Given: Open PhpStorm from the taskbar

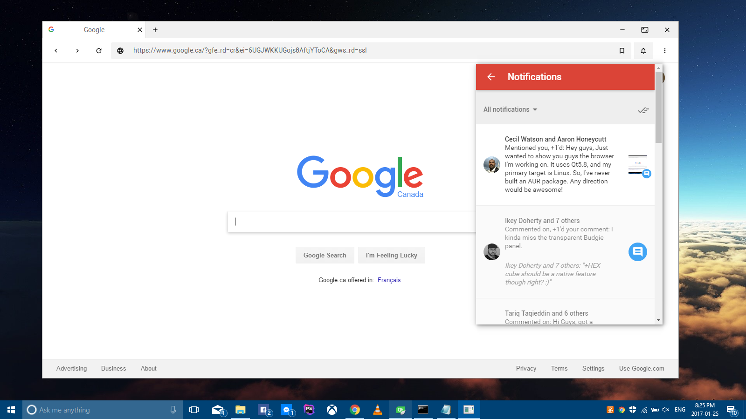Looking at the screenshot, I should pos(309,410).
